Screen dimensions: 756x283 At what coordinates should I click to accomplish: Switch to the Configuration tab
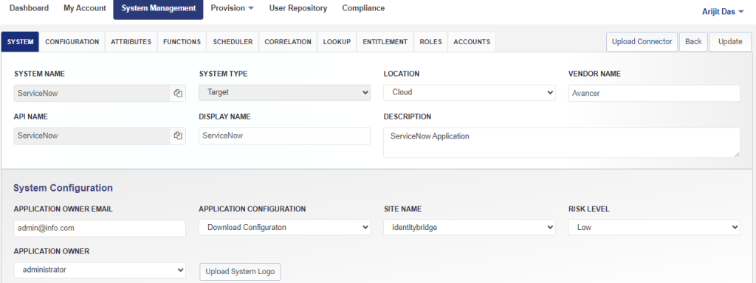tap(72, 42)
